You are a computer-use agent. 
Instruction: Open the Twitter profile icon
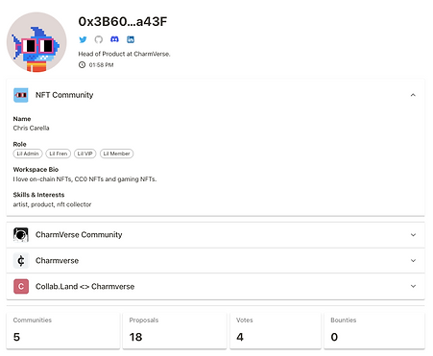[x=83, y=39]
